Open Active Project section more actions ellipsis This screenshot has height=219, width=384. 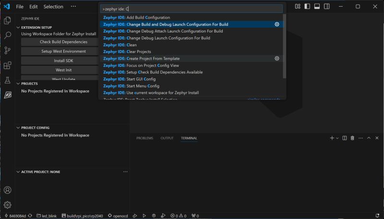coord(125,172)
